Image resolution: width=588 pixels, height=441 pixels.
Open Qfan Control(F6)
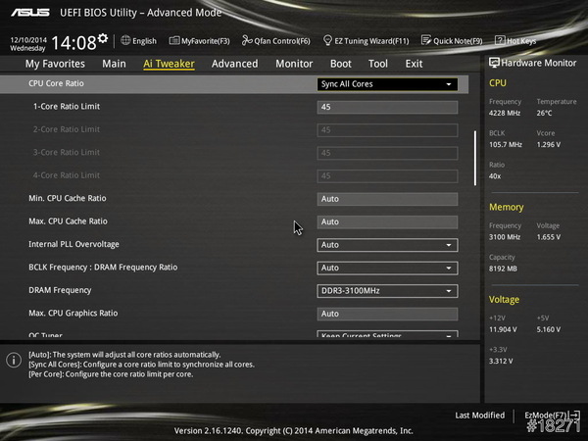coord(279,41)
